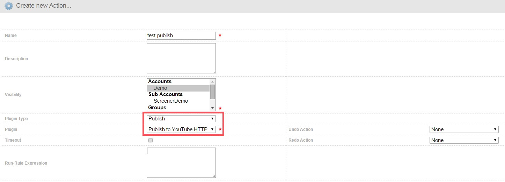The image size is (505, 182).
Task: Click inside the Description text area
Action: [181, 58]
